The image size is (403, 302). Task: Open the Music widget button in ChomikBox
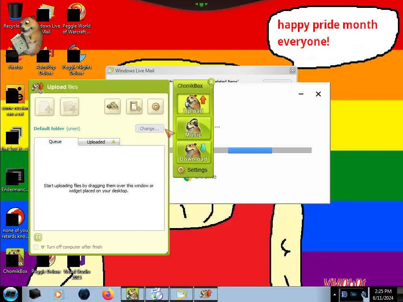193,128
